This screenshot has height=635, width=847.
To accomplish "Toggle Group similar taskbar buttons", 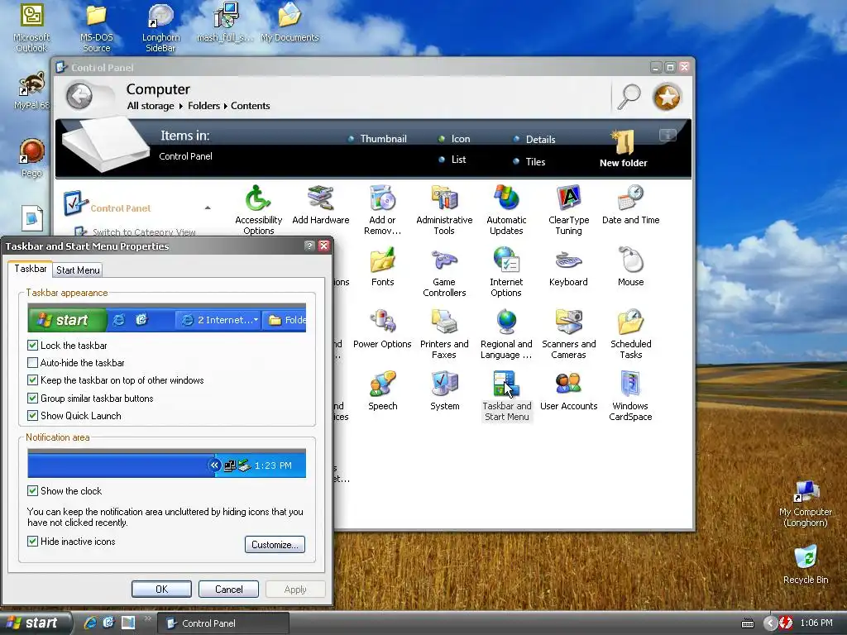I will (33, 399).
